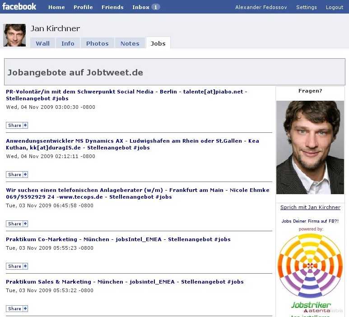Open Friends from the top navigation
This screenshot has width=349, height=317.
[x=112, y=7]
